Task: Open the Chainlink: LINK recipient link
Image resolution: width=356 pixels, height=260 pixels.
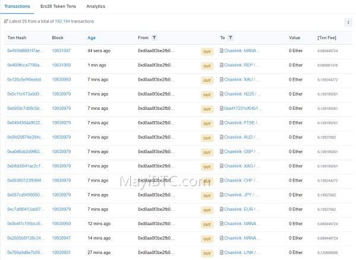Action: coord(242,252)
